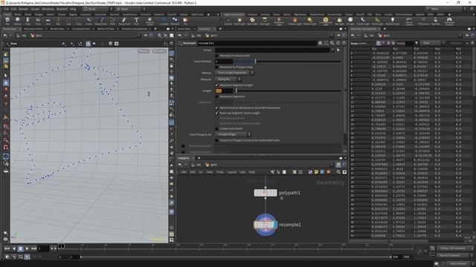Click the Length value field

point(224,90)
